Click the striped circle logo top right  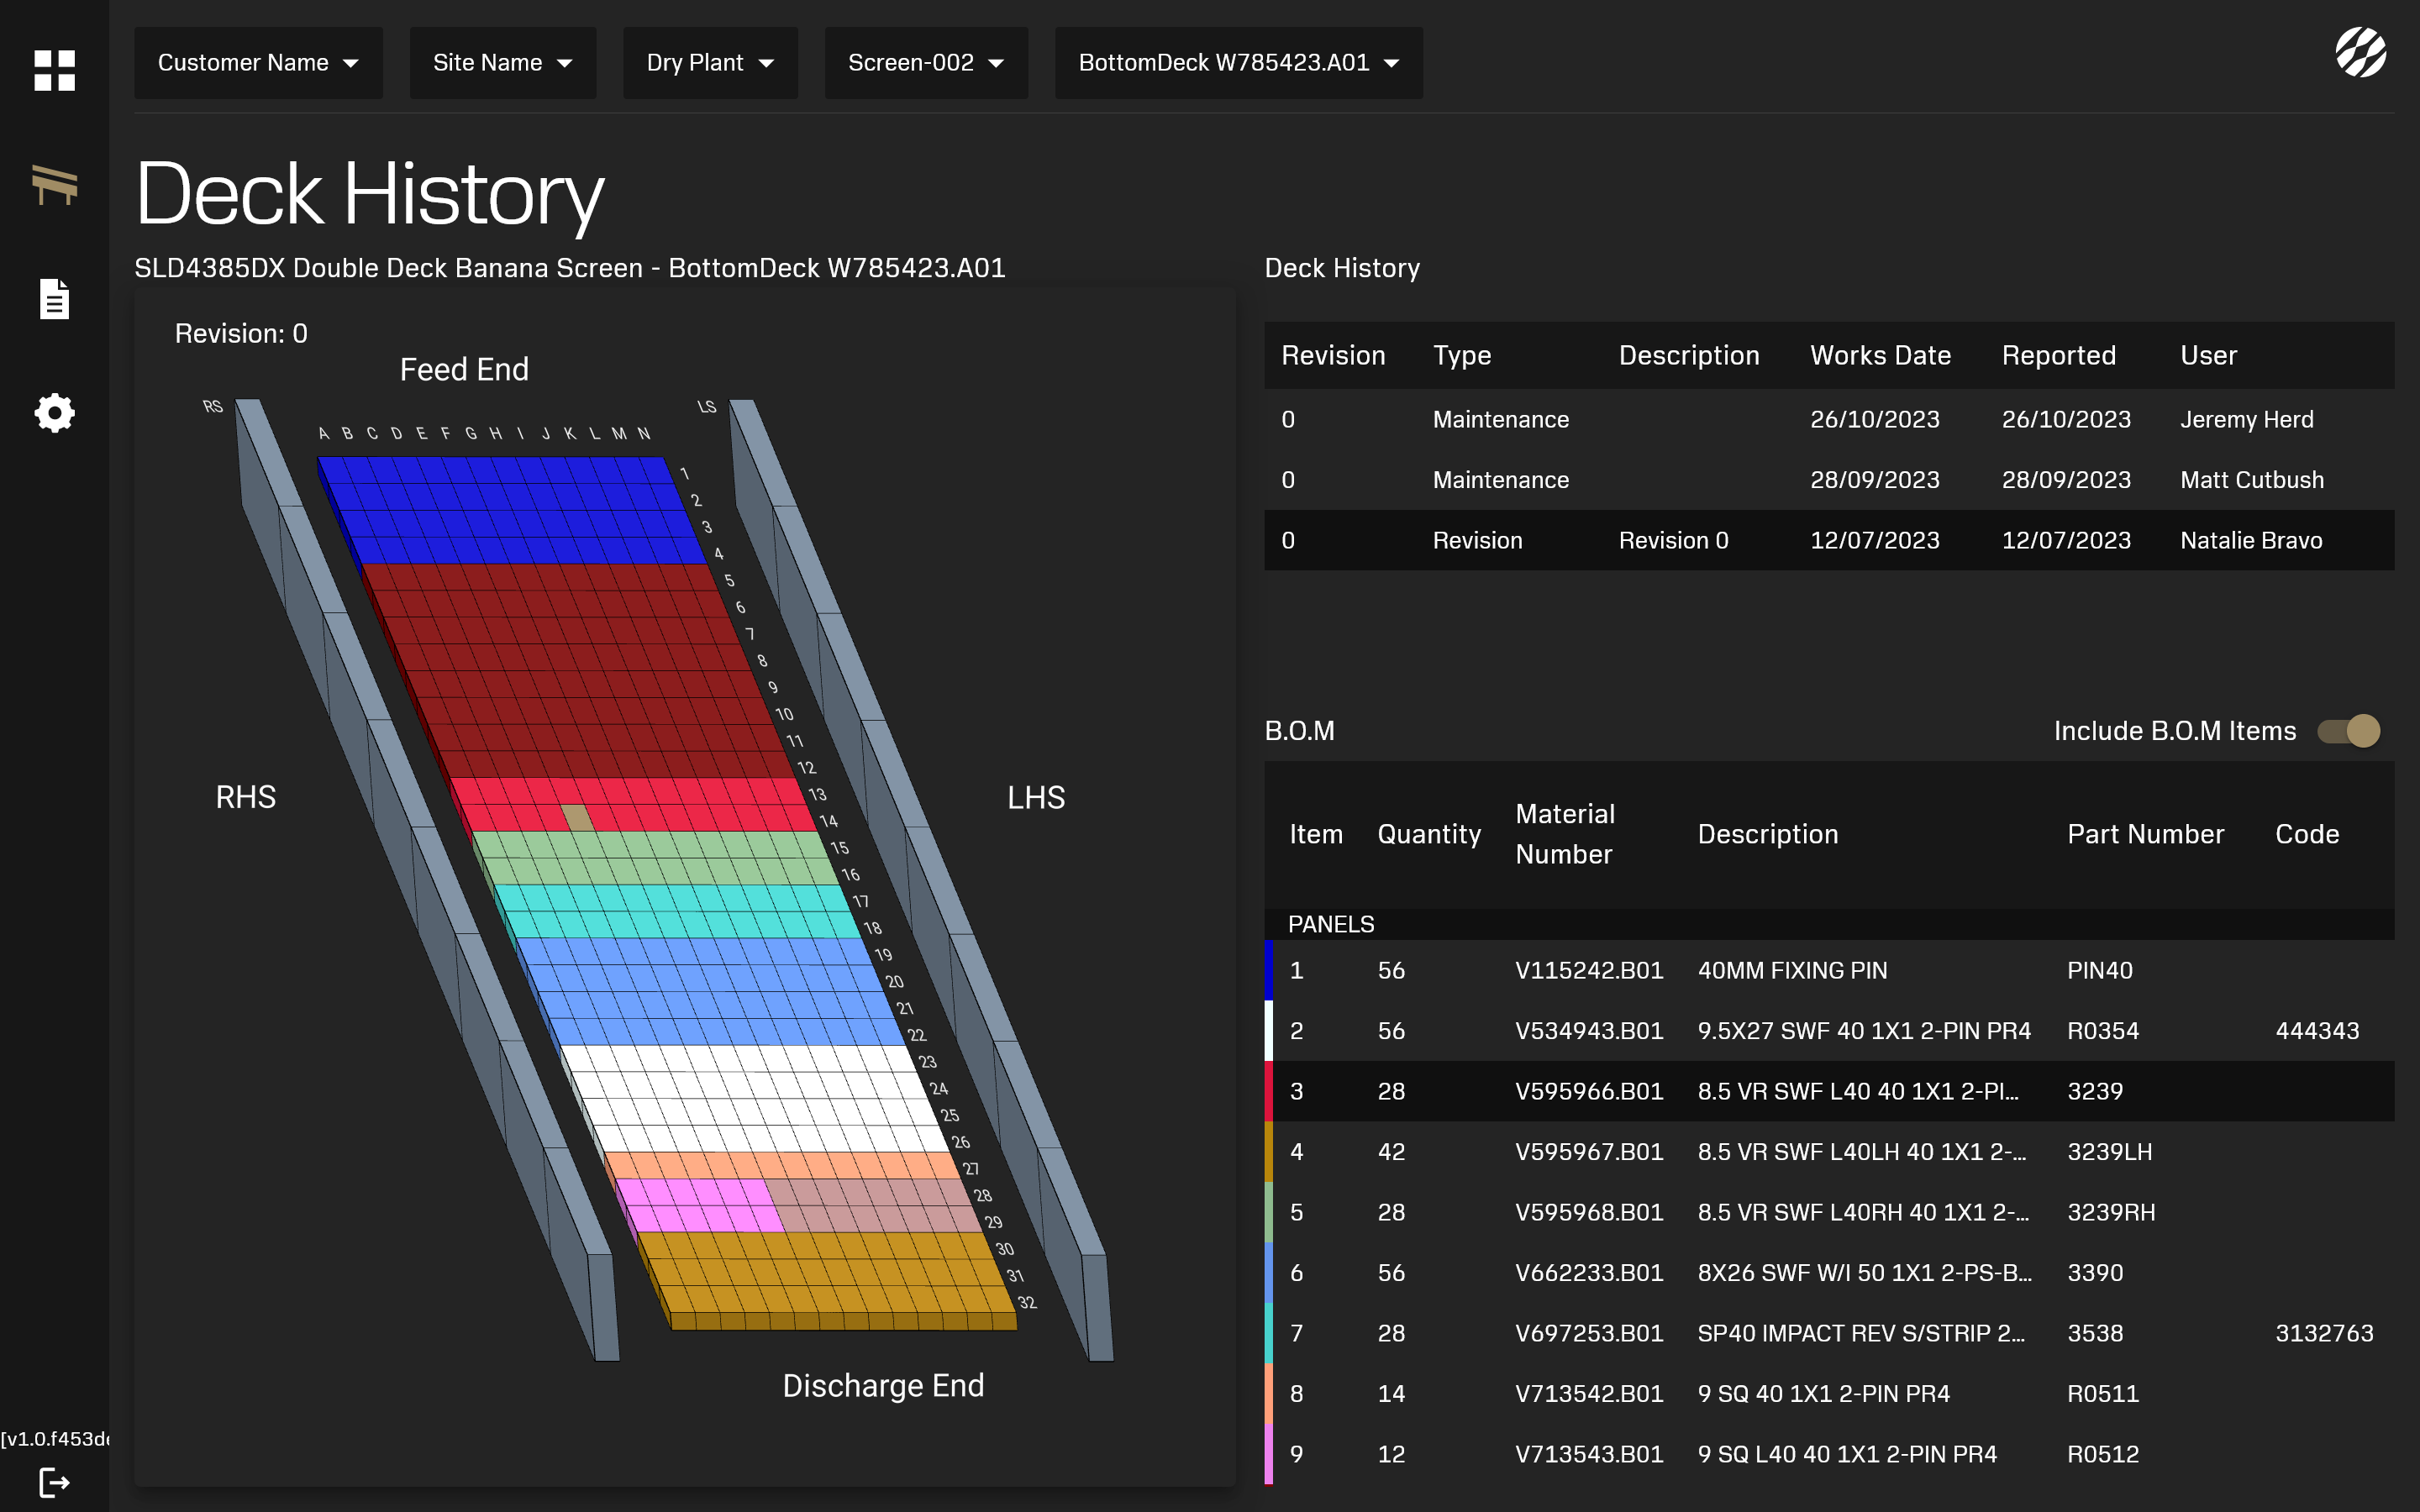(2360, 52)
